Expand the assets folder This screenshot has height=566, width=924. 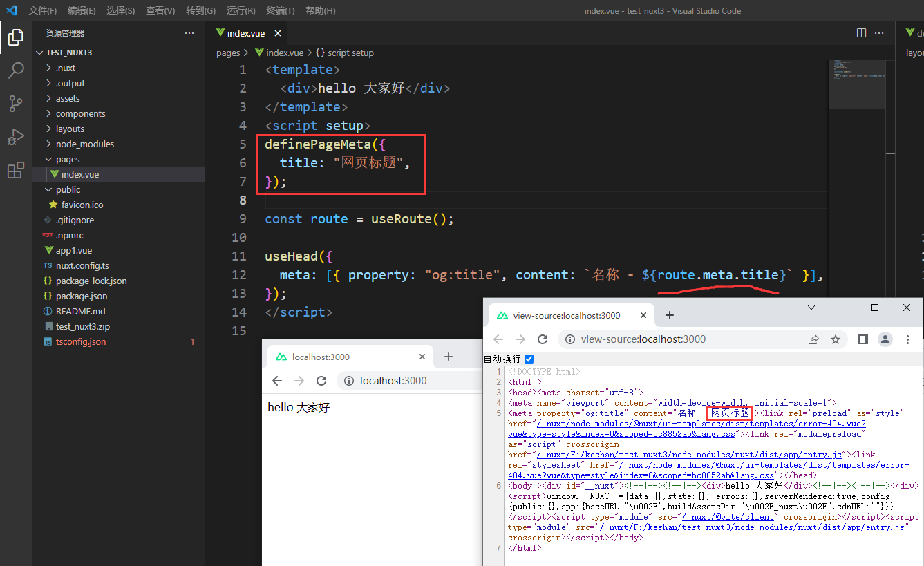coord(49,98)
